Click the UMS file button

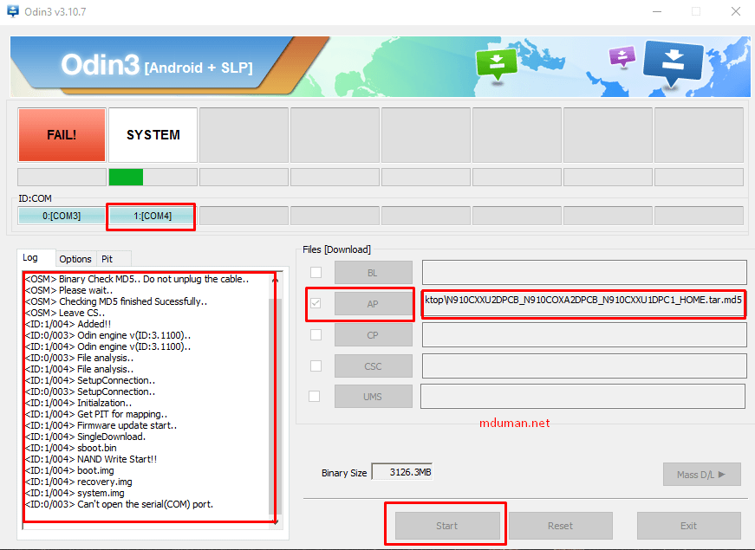point(374,397)
